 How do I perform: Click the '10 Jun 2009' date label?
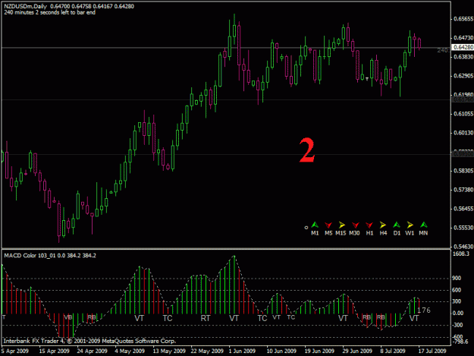point(281,351)
